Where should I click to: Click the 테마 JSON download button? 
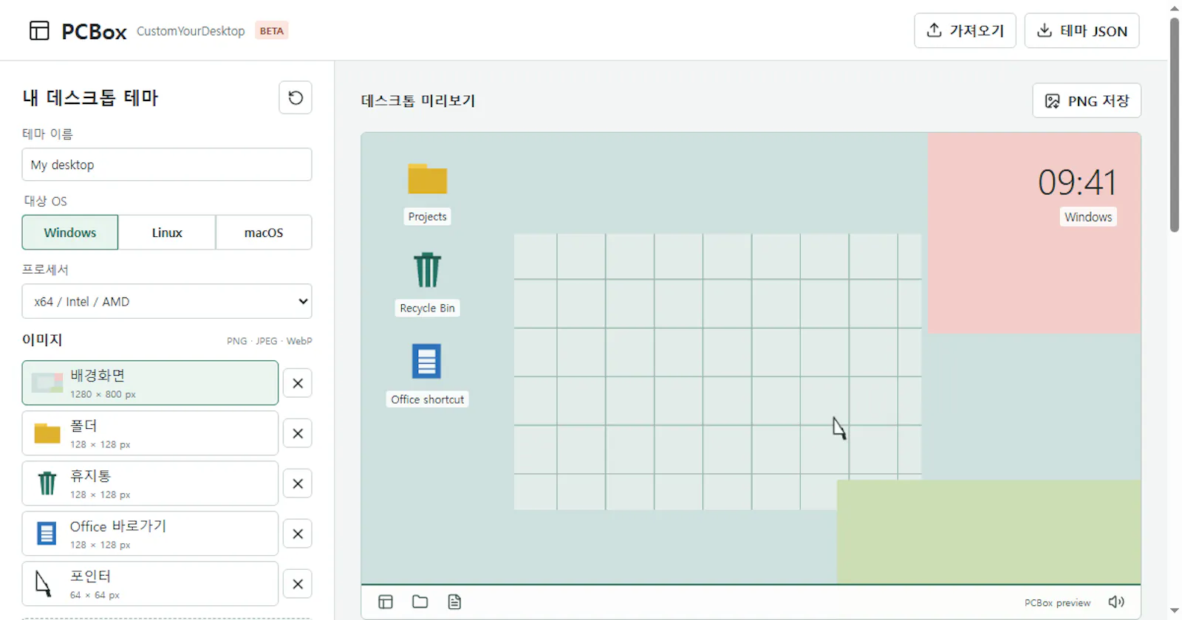pos(1082,30)
